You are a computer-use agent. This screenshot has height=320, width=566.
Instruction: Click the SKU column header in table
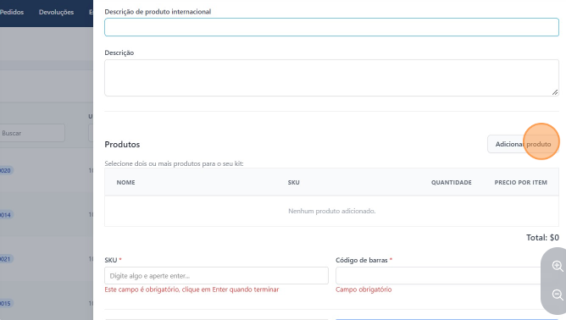[293, 183]
